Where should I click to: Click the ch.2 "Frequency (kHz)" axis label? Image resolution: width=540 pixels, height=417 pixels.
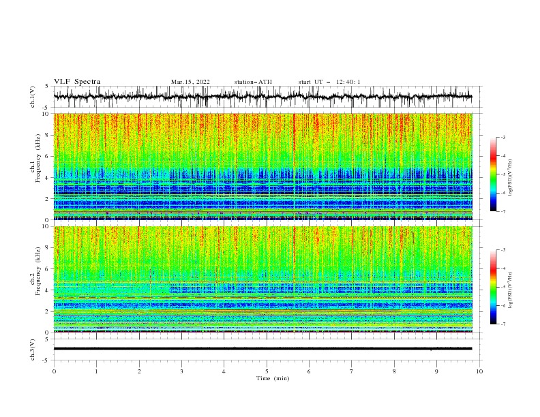tap(38, 271)
